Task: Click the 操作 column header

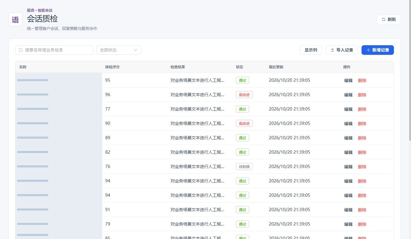Action: click(x=347, y=67)
